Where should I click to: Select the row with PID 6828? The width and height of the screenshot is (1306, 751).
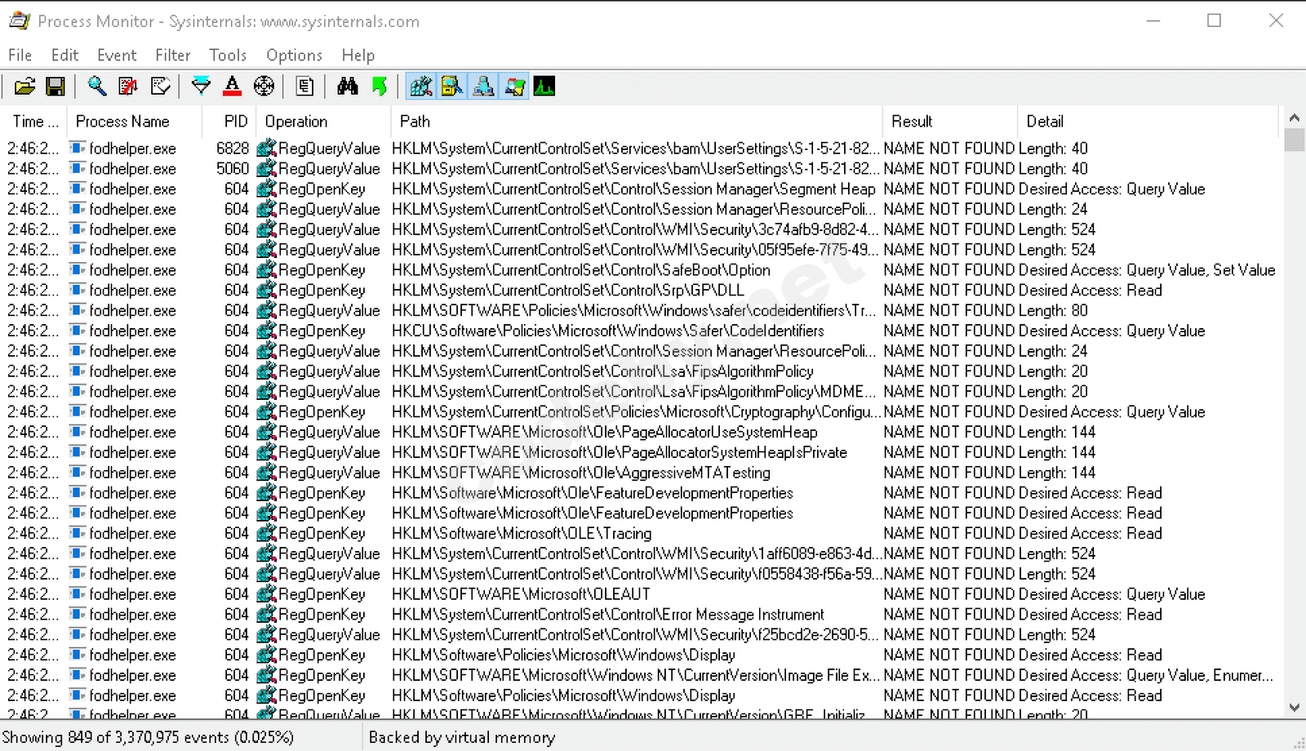(640, 149)
